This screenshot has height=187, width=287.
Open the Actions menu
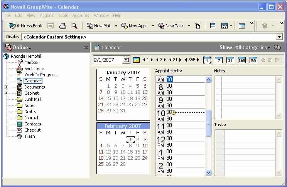(x=47, y=15)
